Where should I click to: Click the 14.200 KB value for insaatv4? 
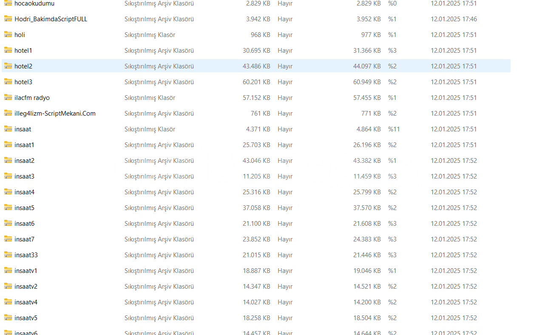(367, 302)
